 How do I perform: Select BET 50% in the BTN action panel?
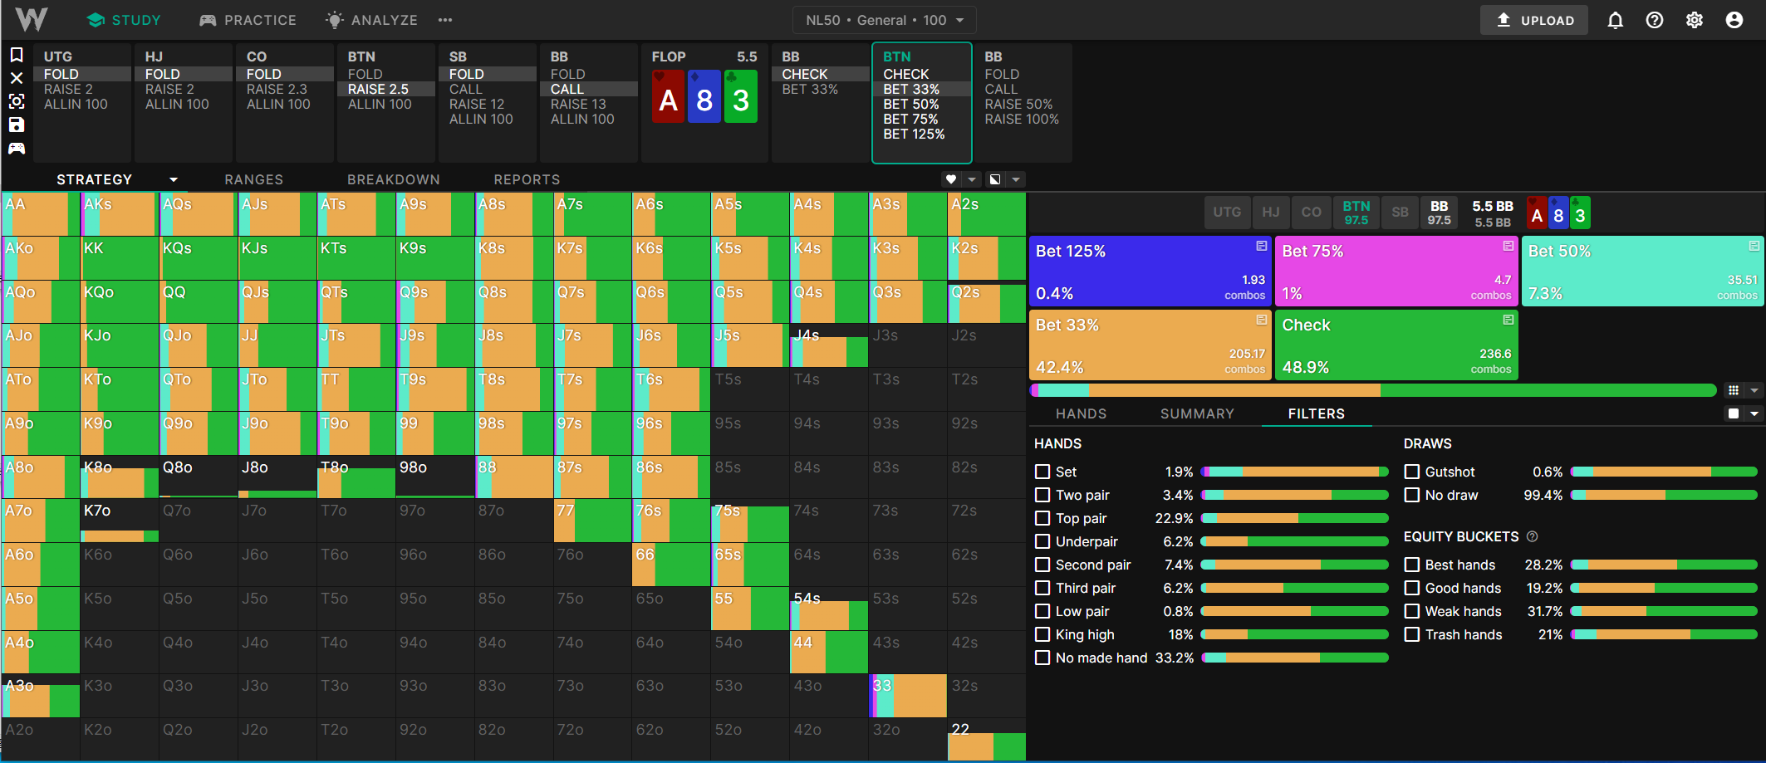click(911, 104)
